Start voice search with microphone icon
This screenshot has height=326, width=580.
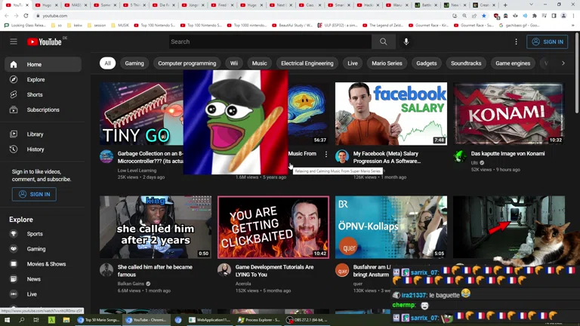(x=406, y=42)
